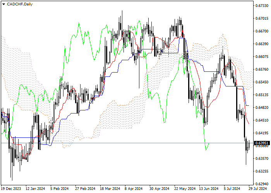
Task: Click the 0.63255 price axis label
Action: coord(262,171)
